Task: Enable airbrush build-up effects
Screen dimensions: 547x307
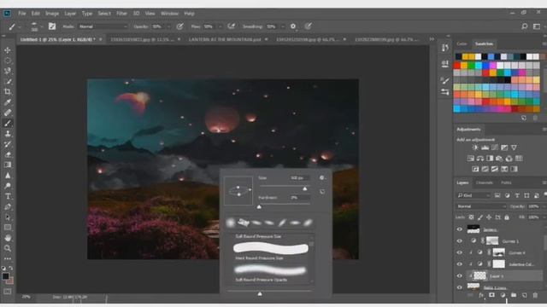Action: [x=231, y=26]
